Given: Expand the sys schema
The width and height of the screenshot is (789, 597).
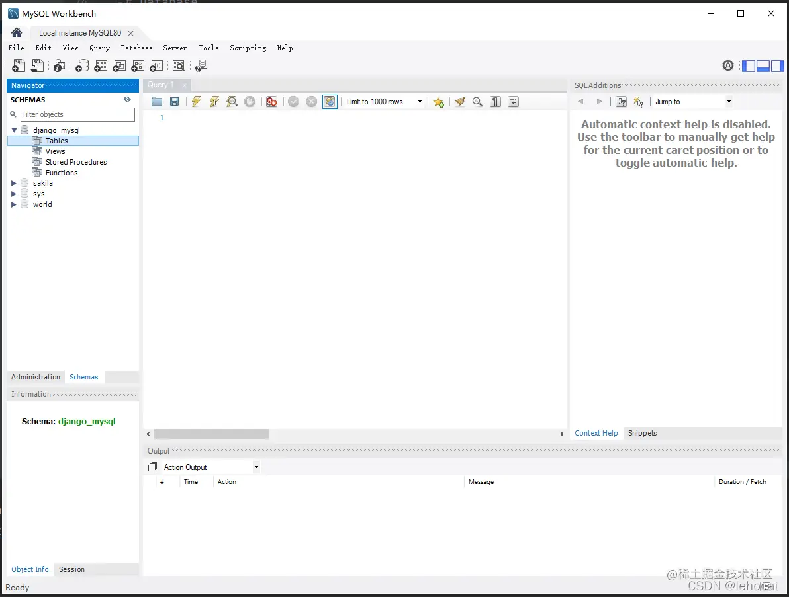Looking at the screenshot, I should click(14, 194).
